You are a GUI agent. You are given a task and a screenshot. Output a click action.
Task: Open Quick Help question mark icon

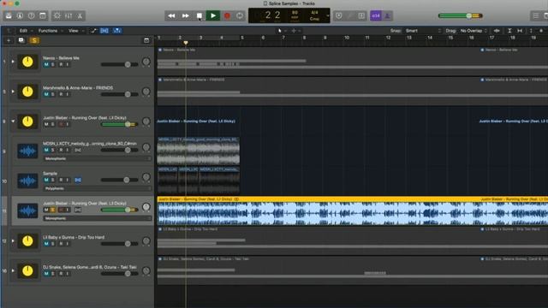[x=31, y=15]
